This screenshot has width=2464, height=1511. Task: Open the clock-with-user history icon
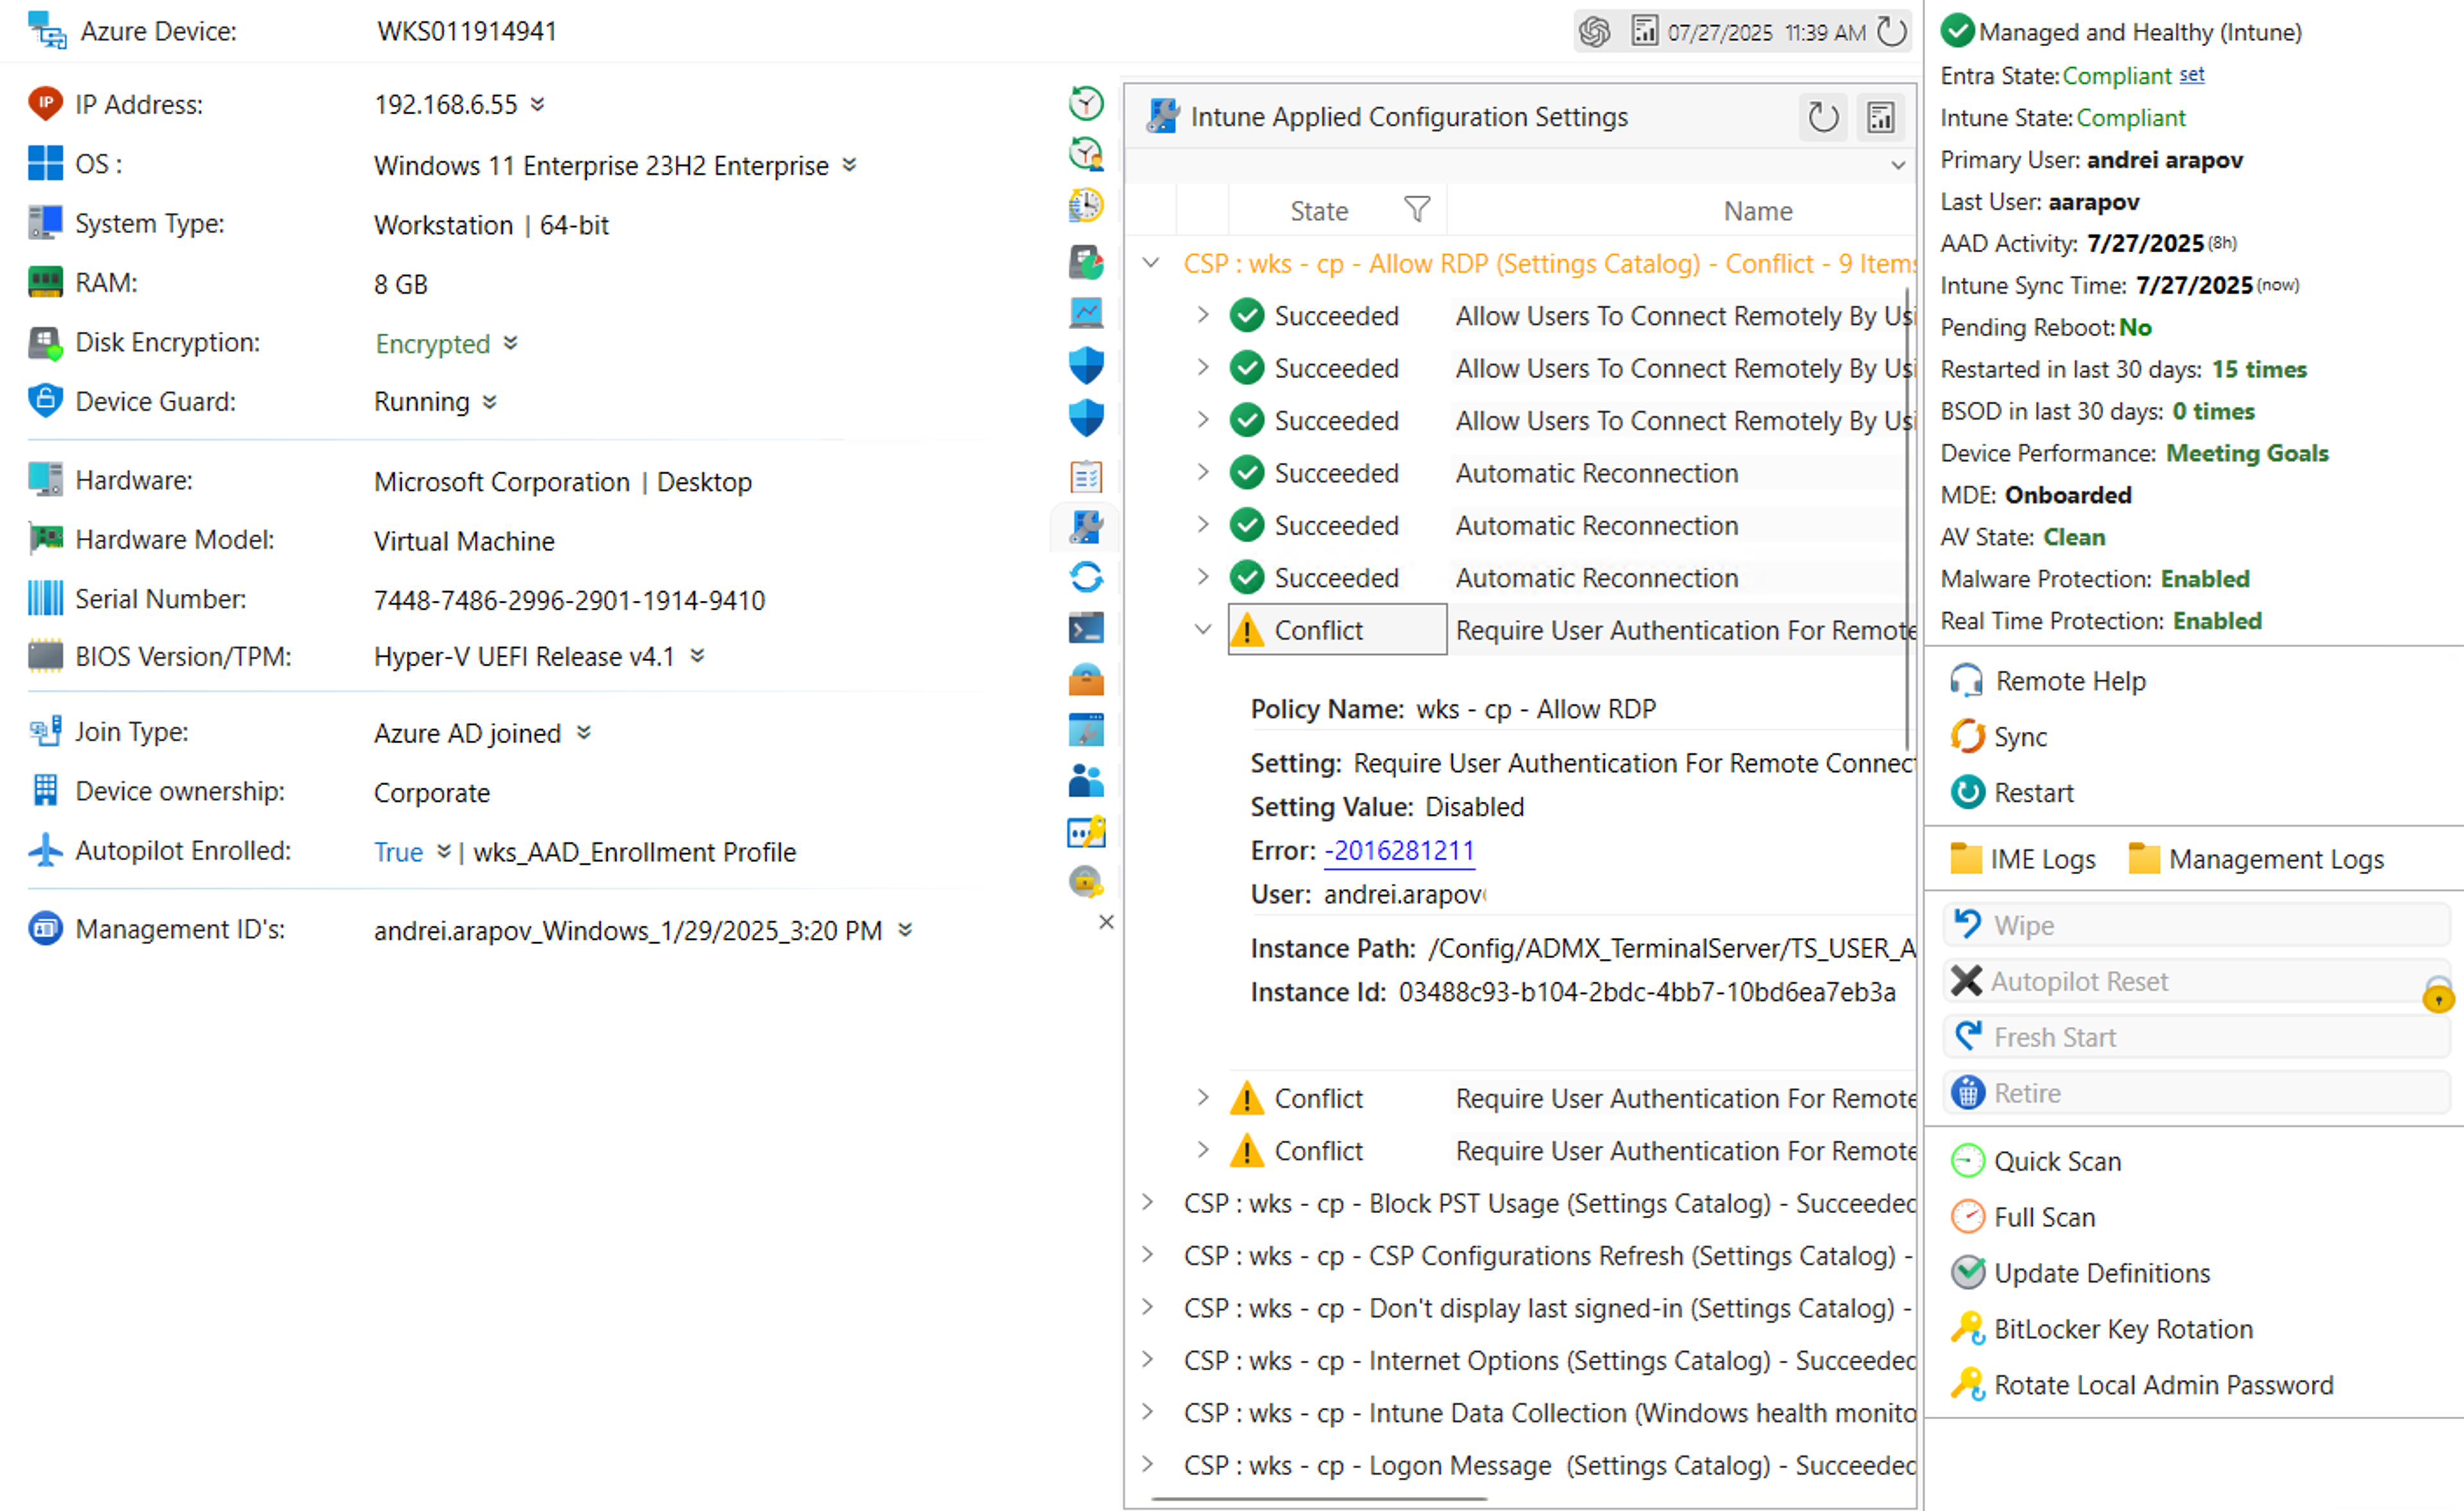pos(1086,154)
